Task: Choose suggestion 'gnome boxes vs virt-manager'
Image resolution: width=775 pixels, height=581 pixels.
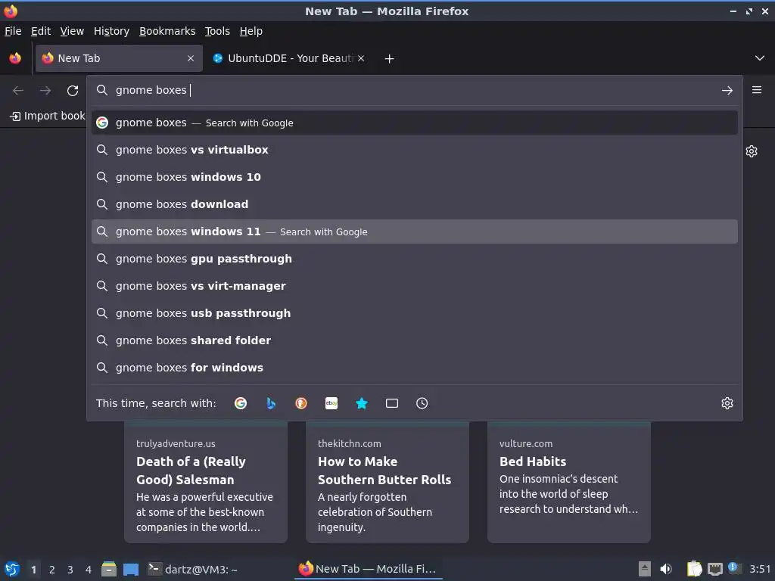Action: coord(414,285)
